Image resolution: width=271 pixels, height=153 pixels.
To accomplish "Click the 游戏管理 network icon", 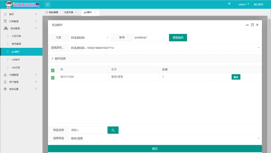I will pos(6,28).
